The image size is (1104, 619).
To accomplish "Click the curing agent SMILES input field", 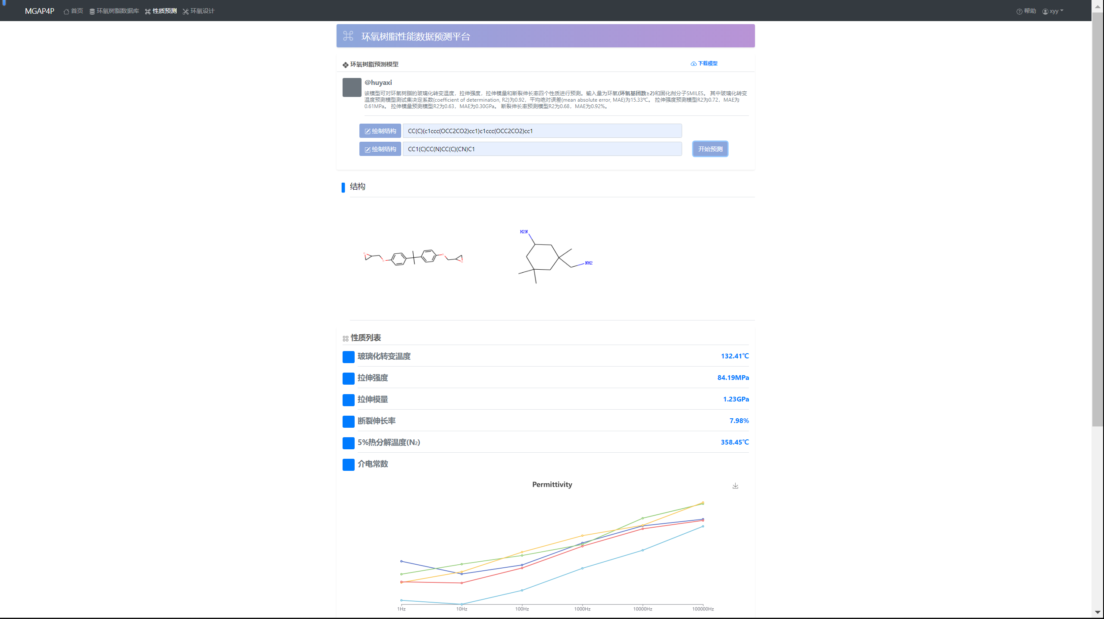I will click(x=542, y=149).
